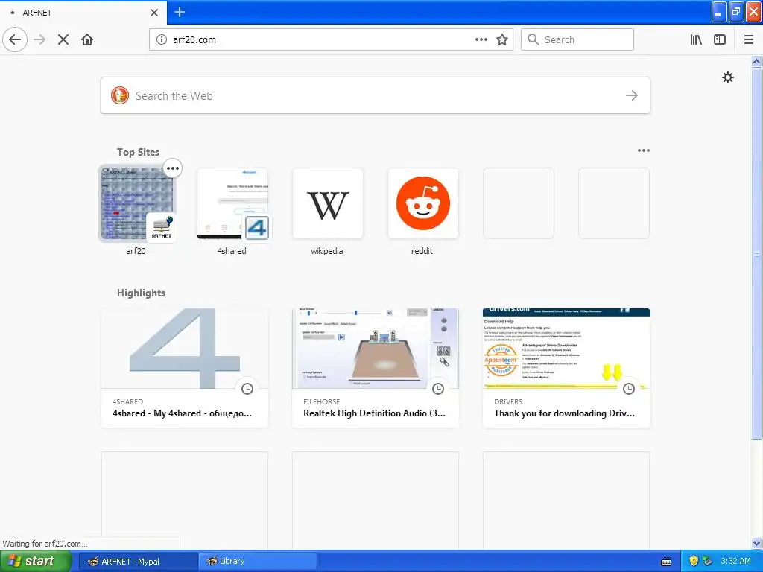The height and width of the screenshot is (572, 763).
Task: Go back to the previous page
Action: pos(15,39)
